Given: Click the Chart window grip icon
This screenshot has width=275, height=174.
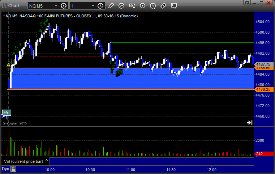Looking at the screenshot, I should tap(4, 6).
